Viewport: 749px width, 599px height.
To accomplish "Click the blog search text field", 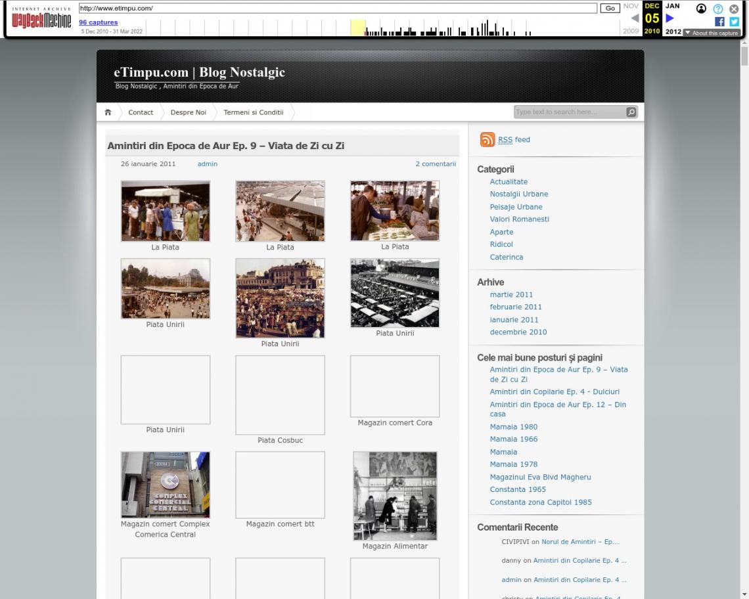I will [x=569, y=112].
